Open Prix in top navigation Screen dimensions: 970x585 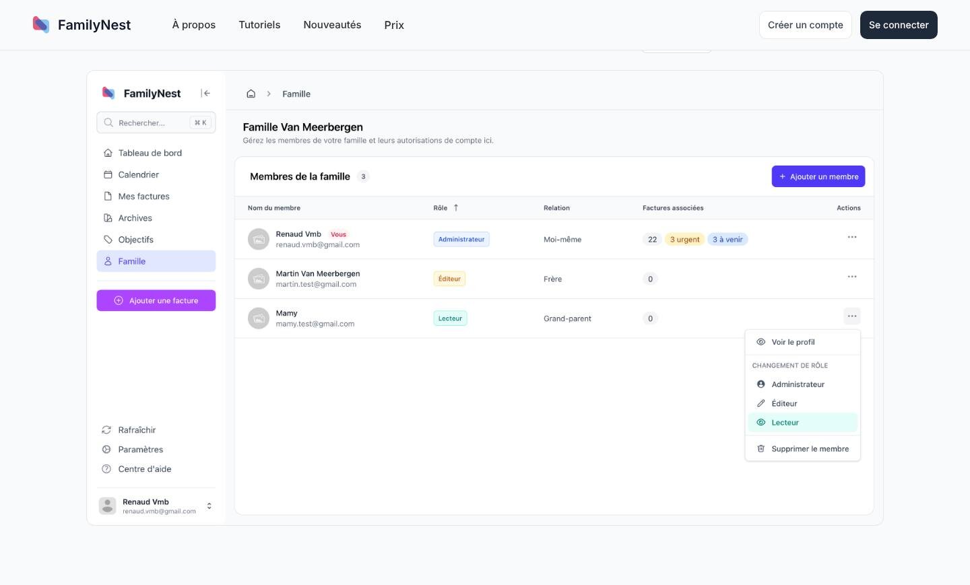point(394,25)
